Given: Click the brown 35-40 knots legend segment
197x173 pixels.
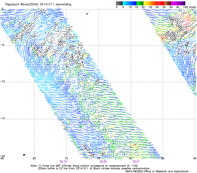Looking at the screenshot, I should click(168, 3).
